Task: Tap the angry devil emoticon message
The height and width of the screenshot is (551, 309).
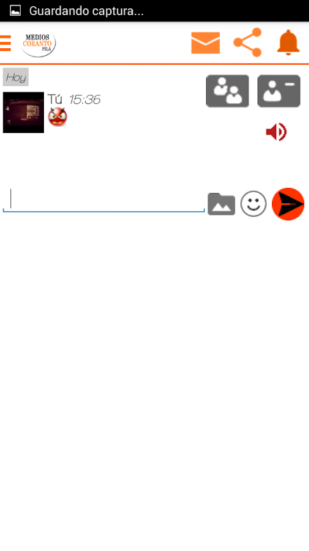Action: click(x=58, y=117)
